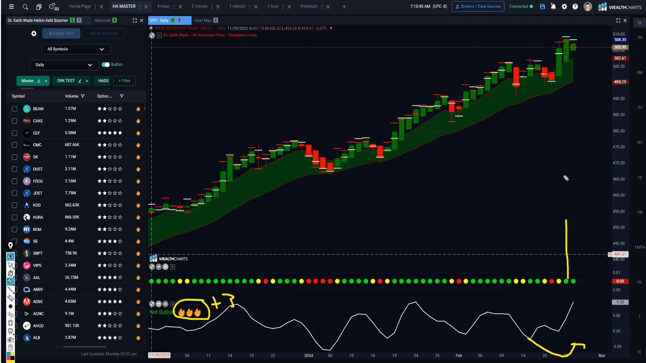Check the DK row checkbox
The width and height of the screenshot is (646, 363).
point(14,157)
